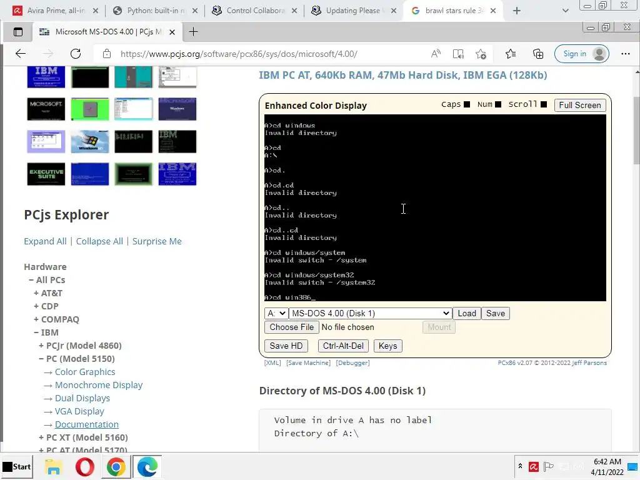Open the green screen thumbnail

click(x=90, y=109)
